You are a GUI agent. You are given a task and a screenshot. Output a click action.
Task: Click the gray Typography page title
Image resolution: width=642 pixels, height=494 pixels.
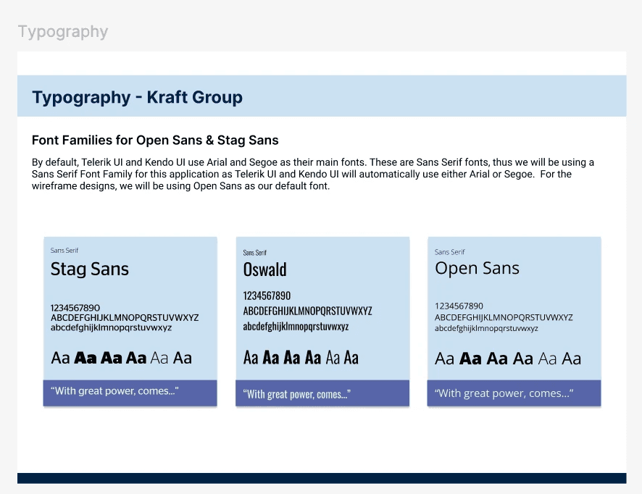tap(63, 32)
